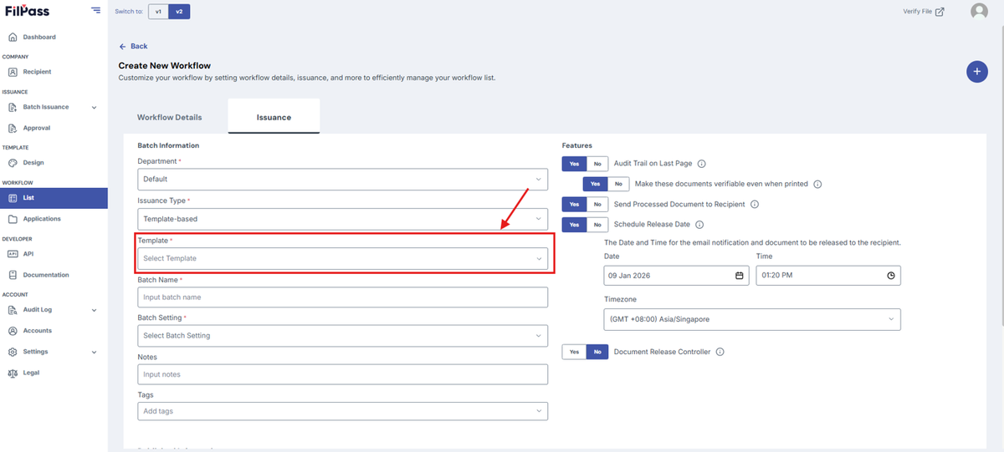Set verifiable when printed to No
This screenshot has width=1004, height=452.
tap(618, 184)
